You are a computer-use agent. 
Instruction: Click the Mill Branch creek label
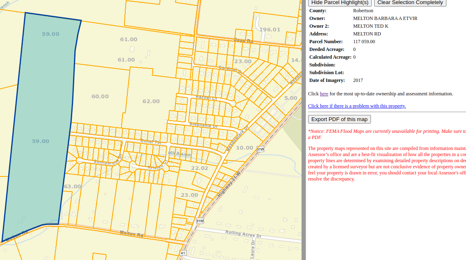[180, 154]
